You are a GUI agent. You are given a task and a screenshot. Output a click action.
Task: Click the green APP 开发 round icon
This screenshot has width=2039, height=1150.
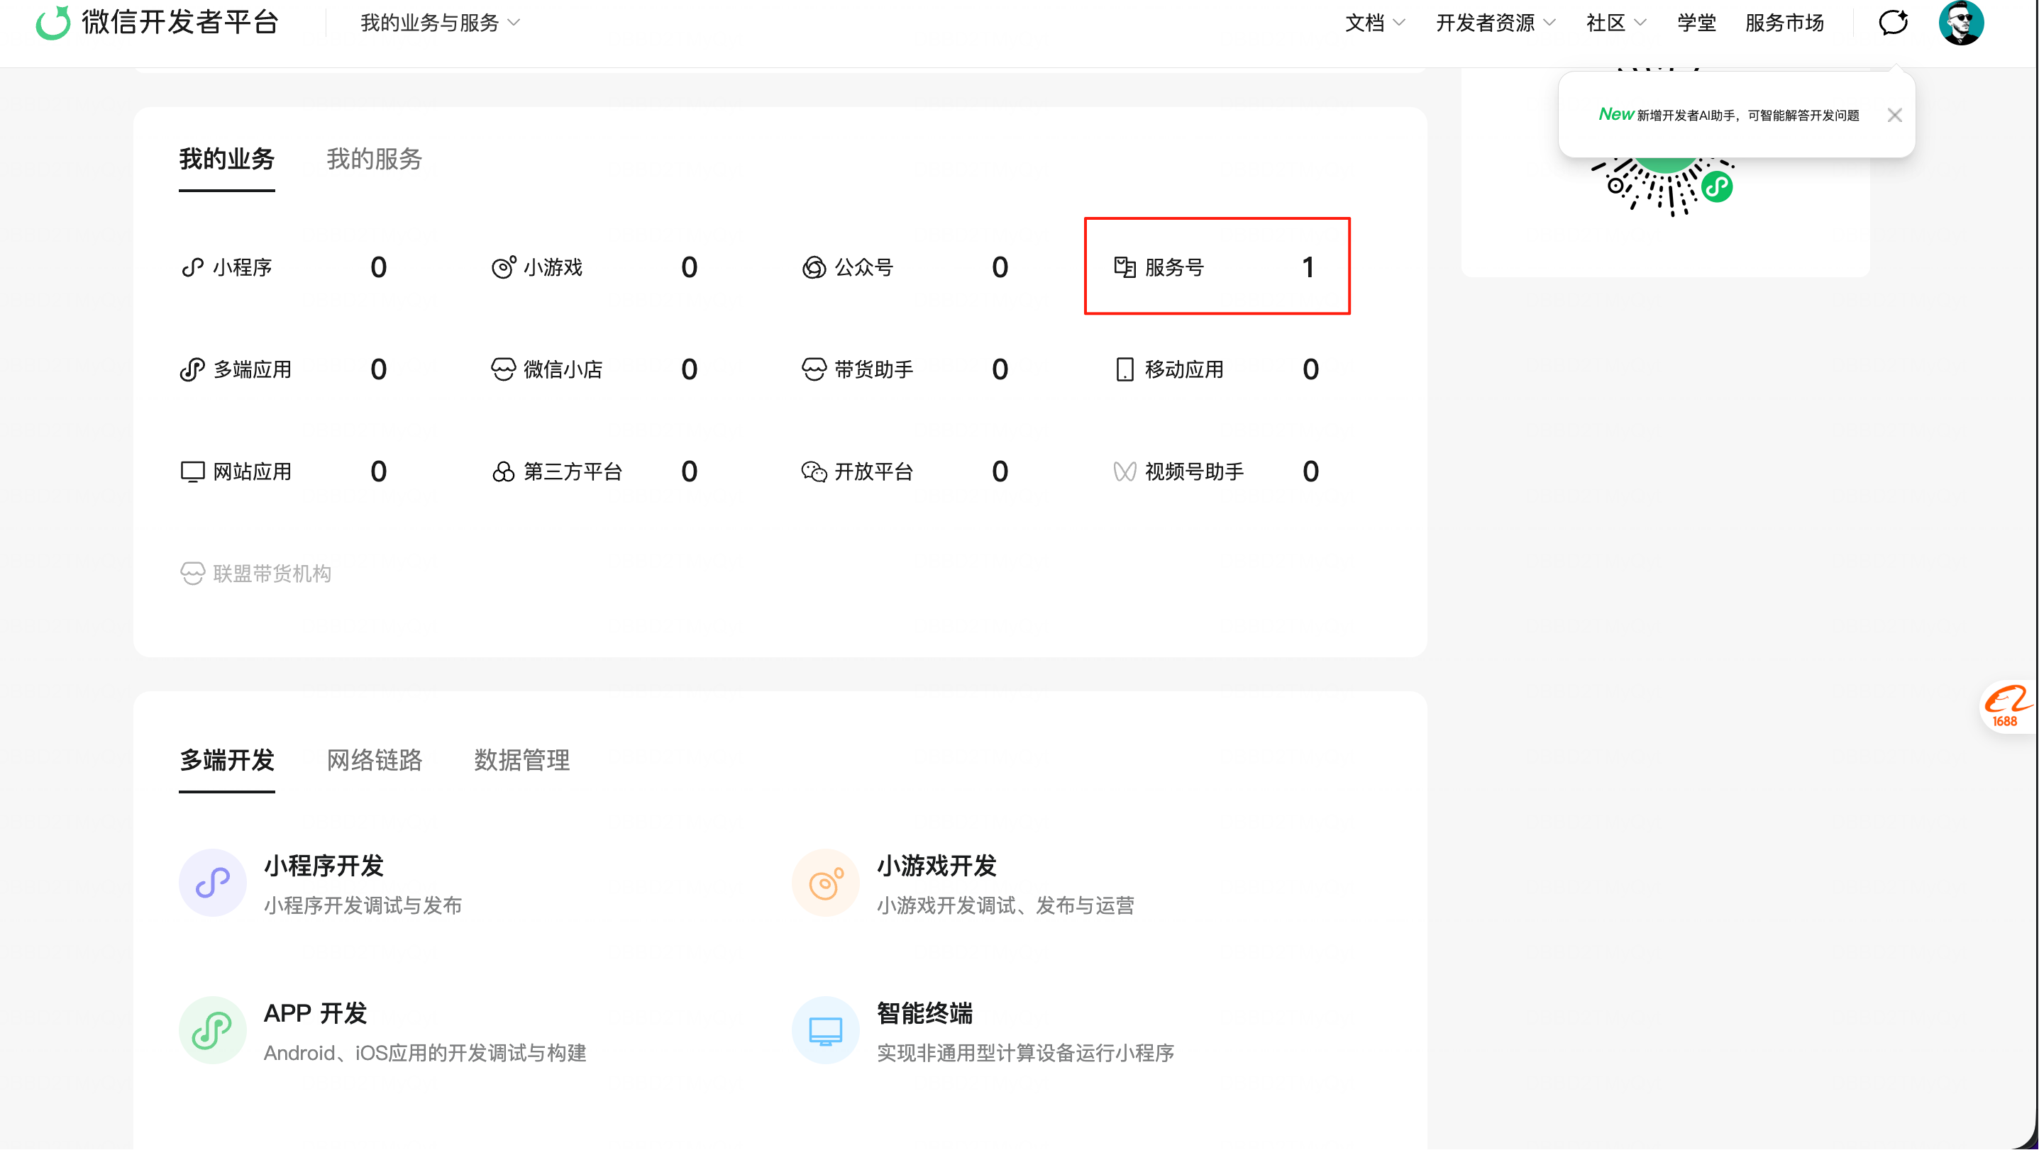(213, 1029)
